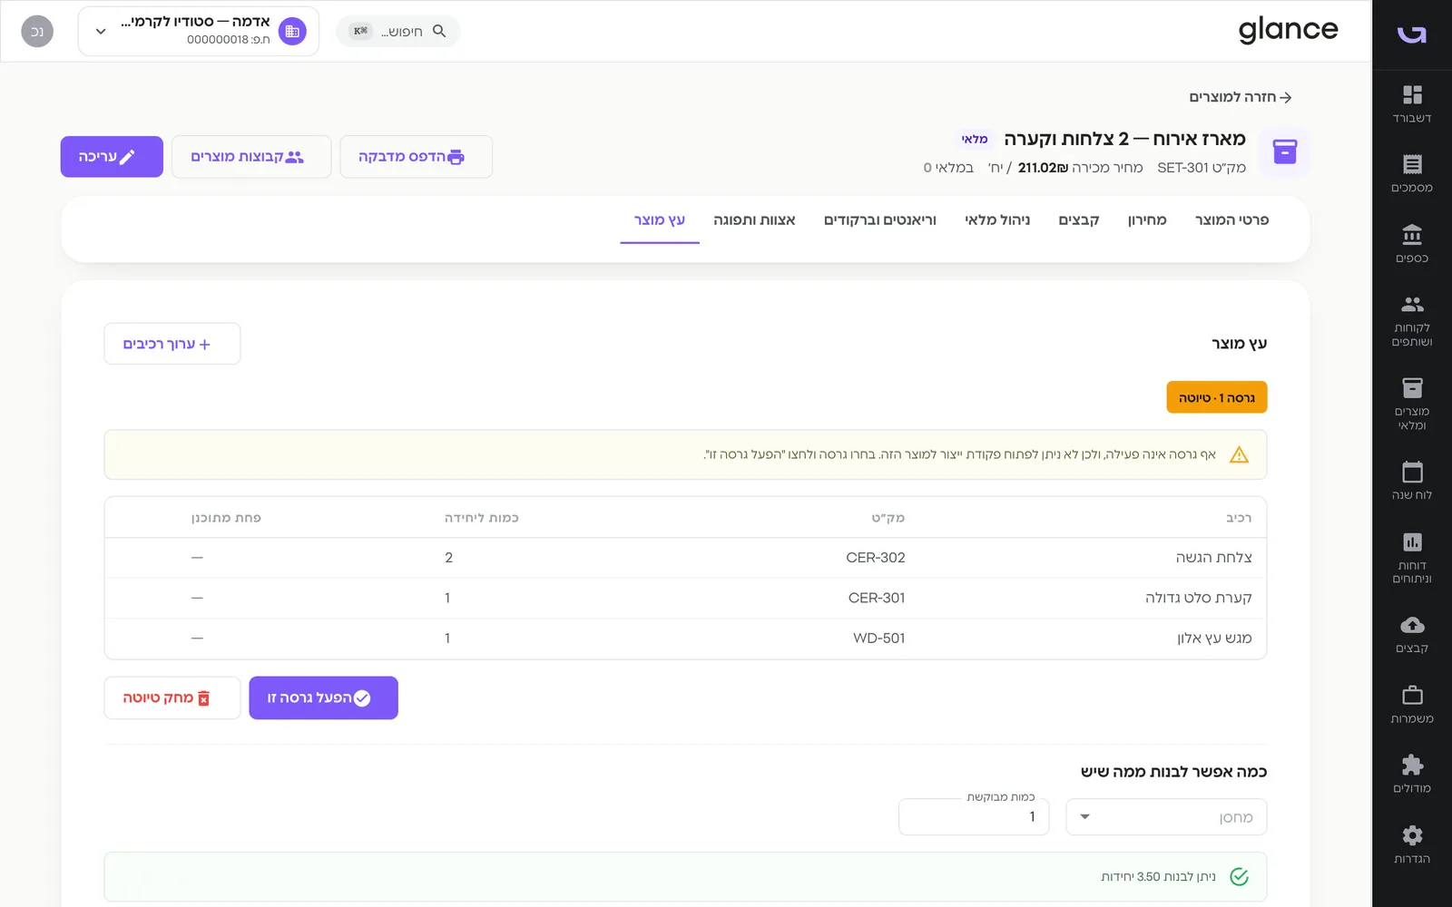The image size is (1452, 907).
Task: Click component name צלחת הגשה
Action: tap(1213, 558)
